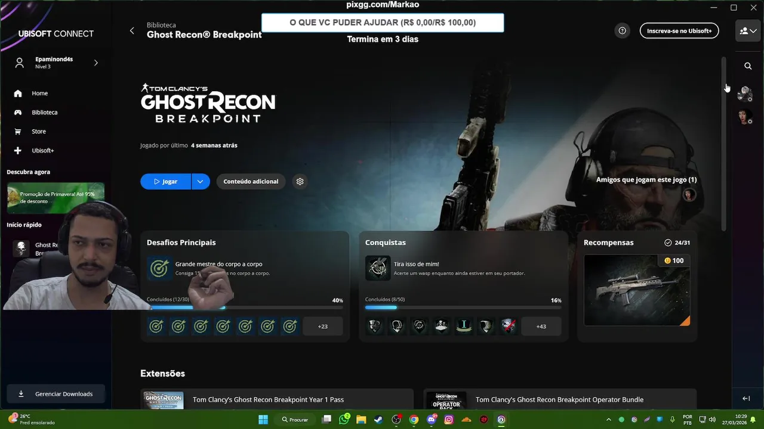Image resolution: width=764 pixels, height=429 pixels.
Task: Open Instagram from the taskbar
Action: 449,419
